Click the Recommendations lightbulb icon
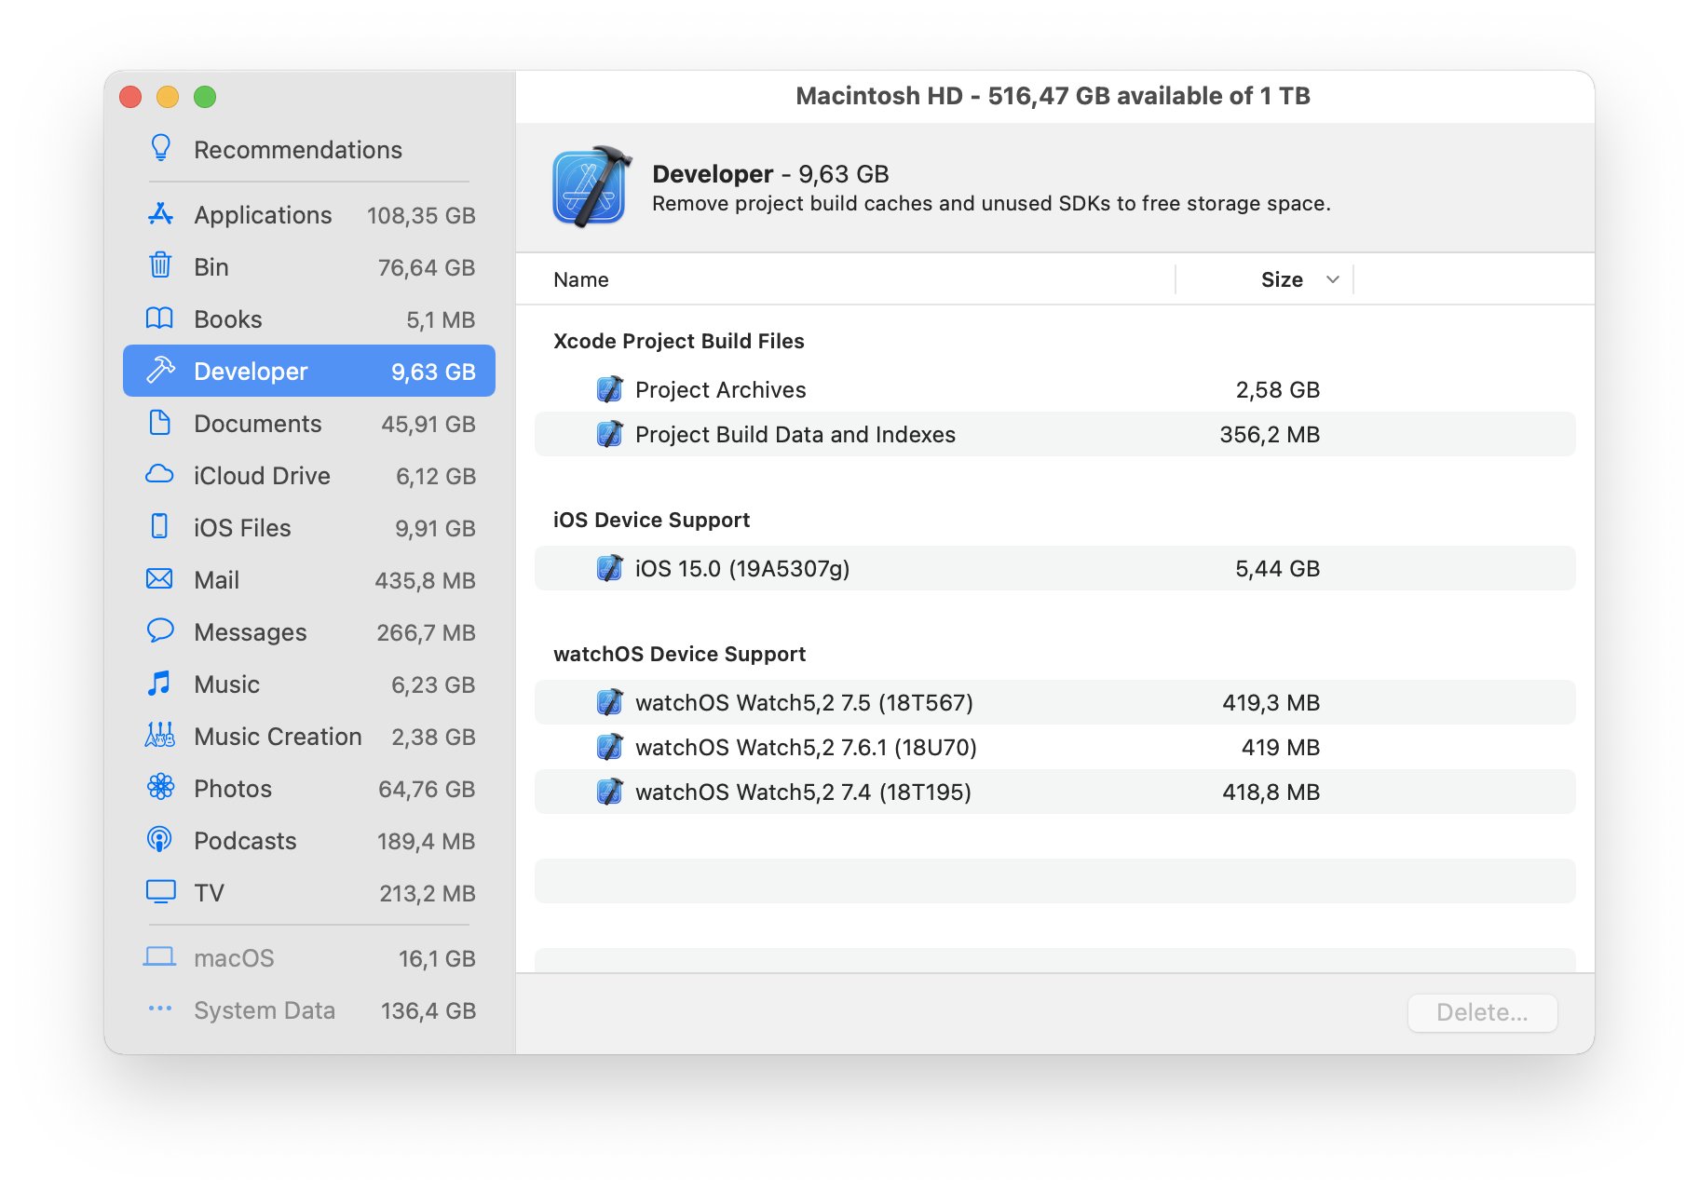 (x=160, y=149)
